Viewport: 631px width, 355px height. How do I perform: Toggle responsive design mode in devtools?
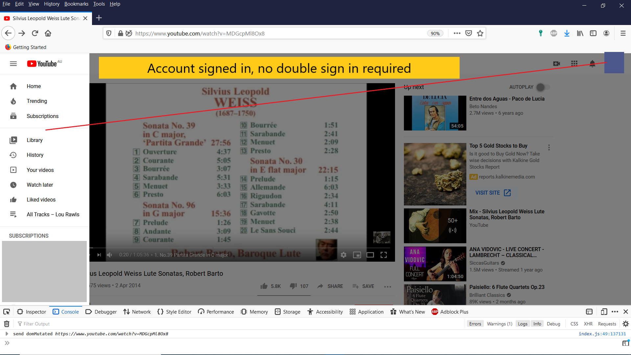(x=604, y=312)
